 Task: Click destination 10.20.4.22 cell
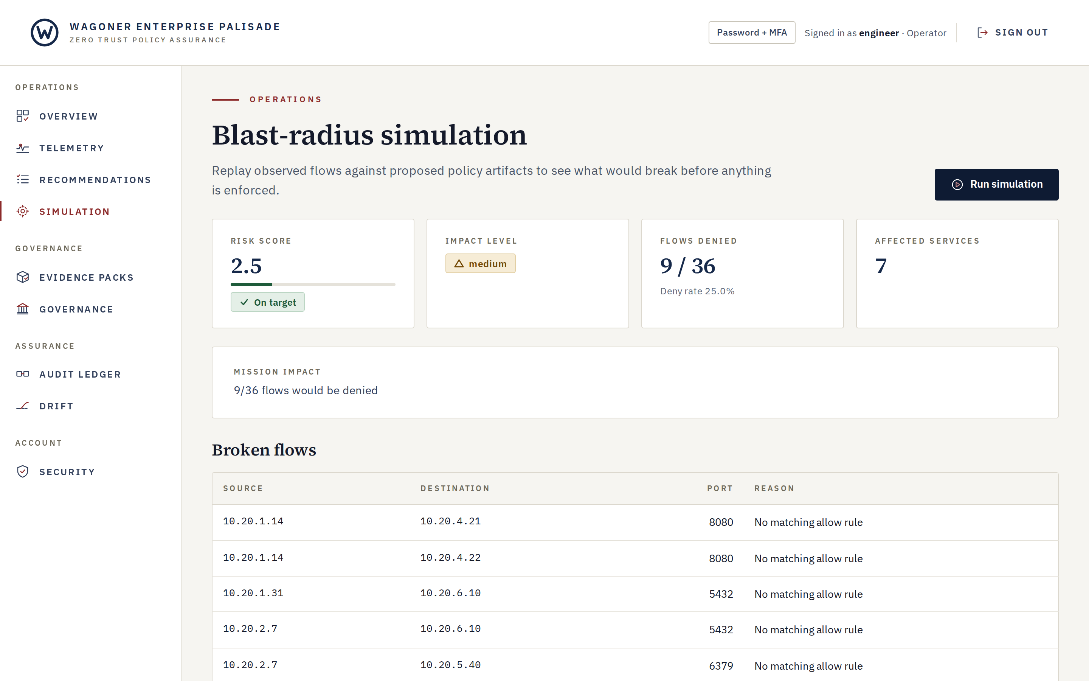(x=450, y=557)
